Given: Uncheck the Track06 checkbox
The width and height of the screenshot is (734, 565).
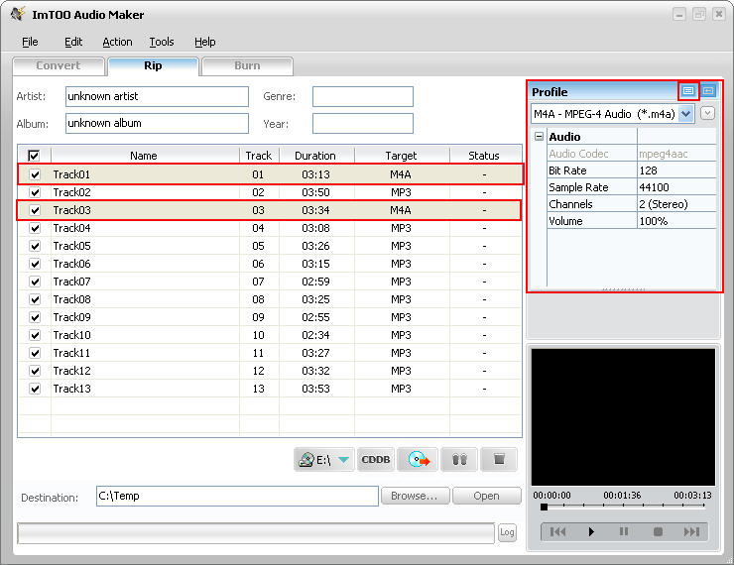Looking at the screenshot, I should pyautogui.click(x=35, y=264).
